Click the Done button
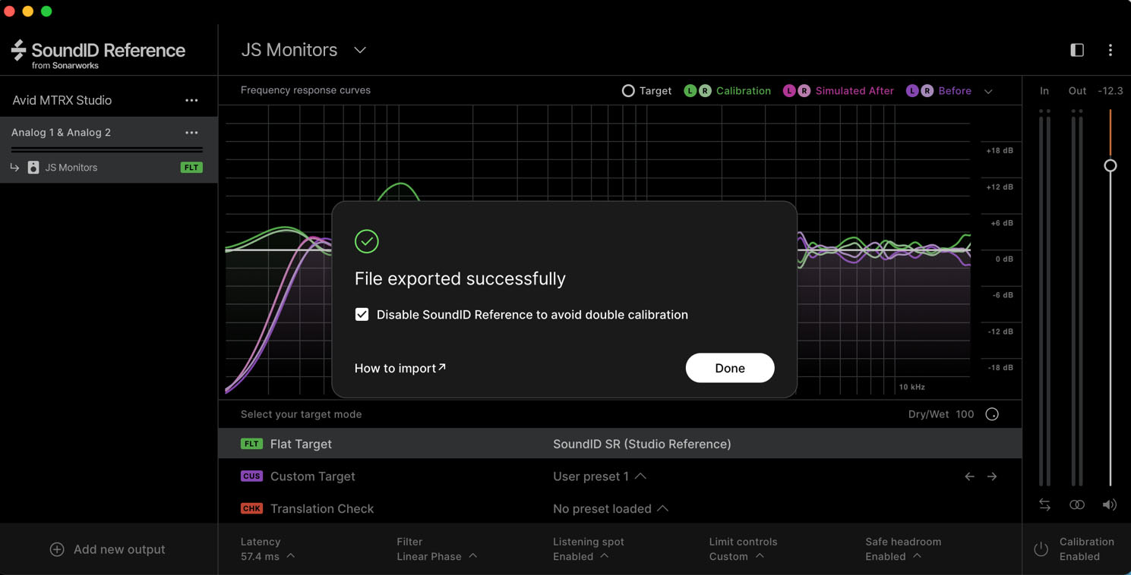 tap(730, 368)
